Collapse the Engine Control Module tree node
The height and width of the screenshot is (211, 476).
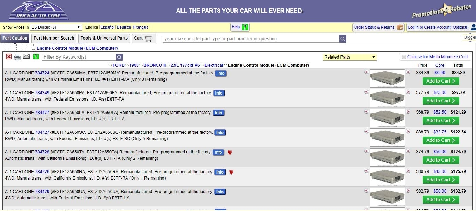(34, 48)
